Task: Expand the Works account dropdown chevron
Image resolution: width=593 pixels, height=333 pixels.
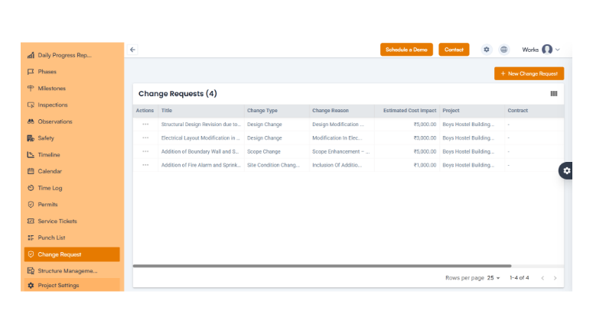Action: [x=558, y=50]
